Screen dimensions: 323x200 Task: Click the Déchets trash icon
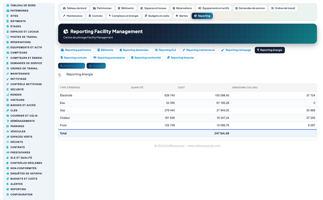point(8,142)
